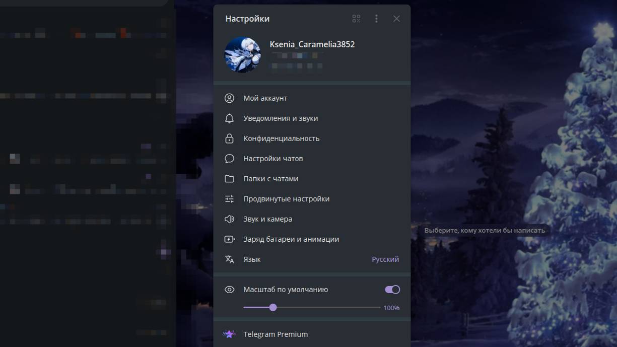This screenshot has width=617, height=347.
Task: Click the speaker icon beside Звук и камера
Action: [x=229, y=219]
